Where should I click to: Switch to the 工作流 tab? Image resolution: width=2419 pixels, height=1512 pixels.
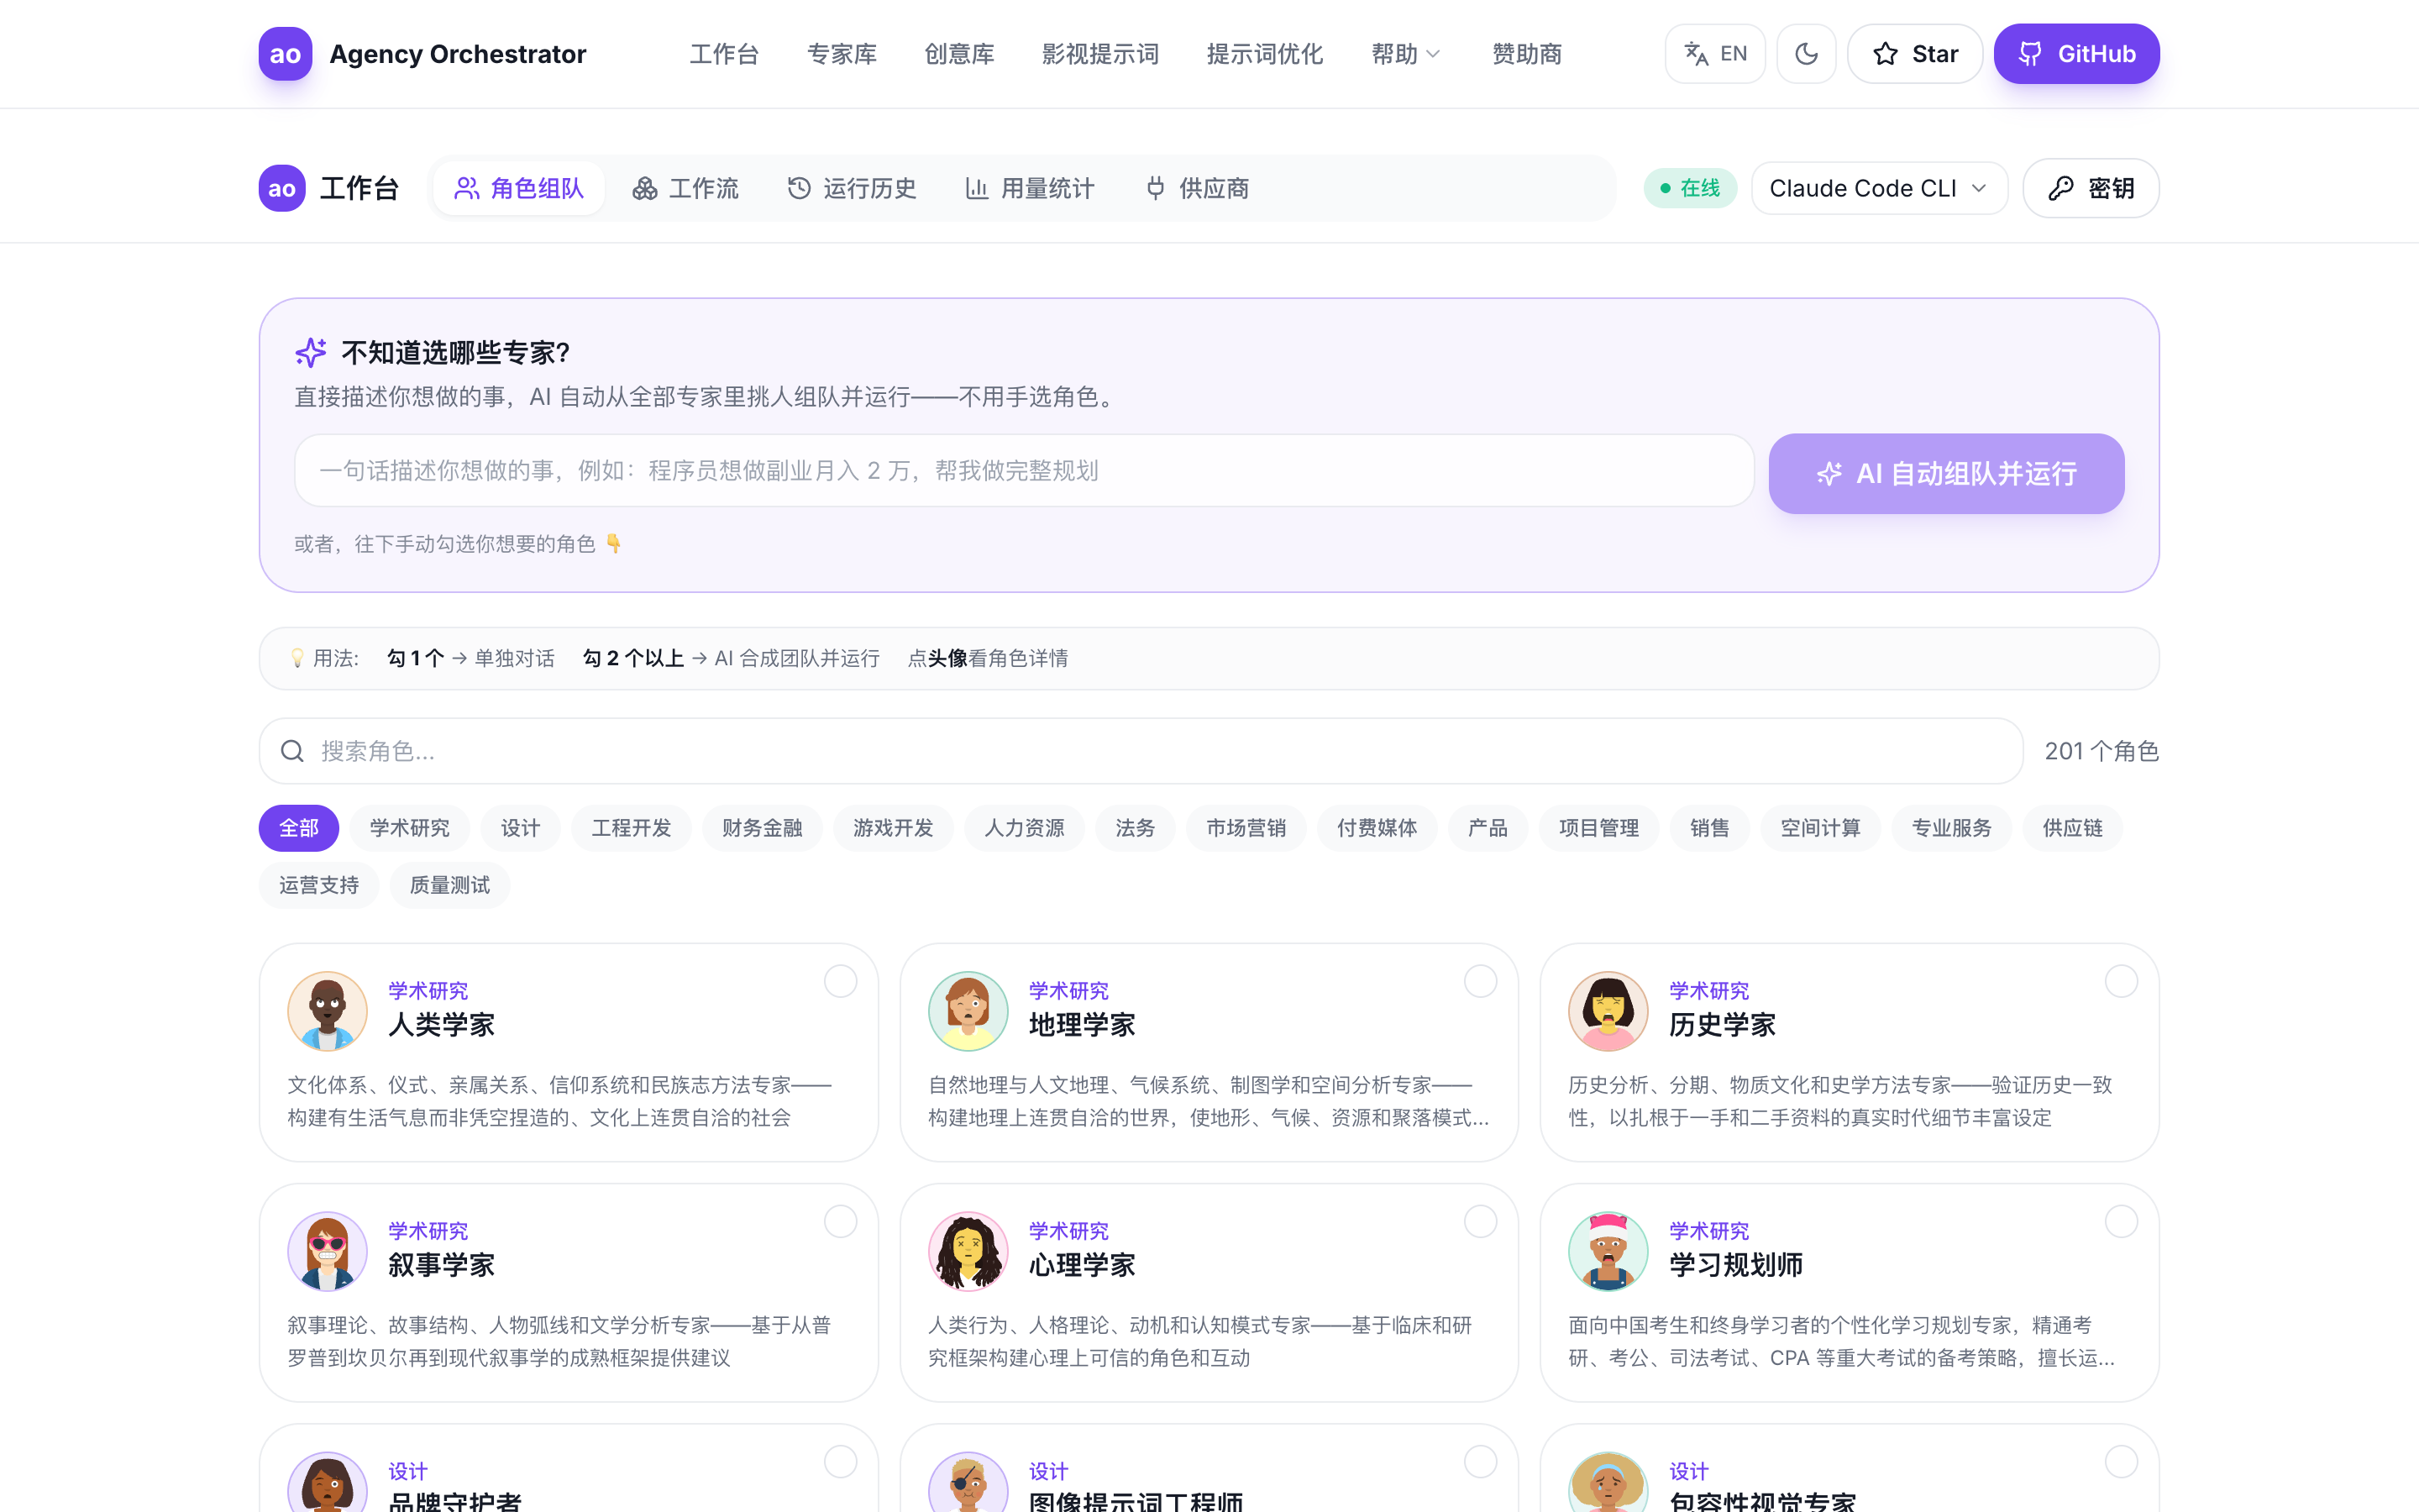685,188
